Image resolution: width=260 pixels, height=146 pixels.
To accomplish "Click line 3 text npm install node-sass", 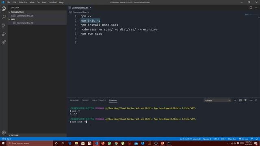I will (99, 25).
